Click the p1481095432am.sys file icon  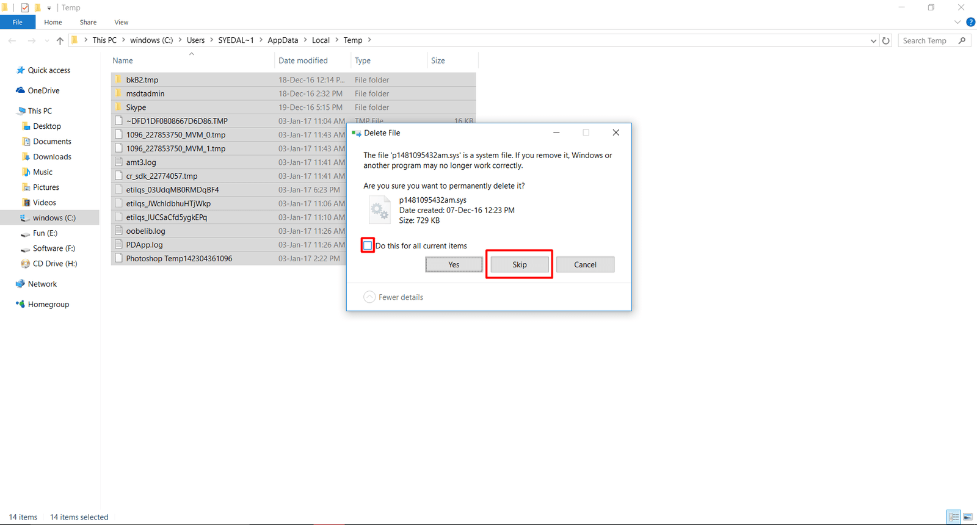point(379,210)
